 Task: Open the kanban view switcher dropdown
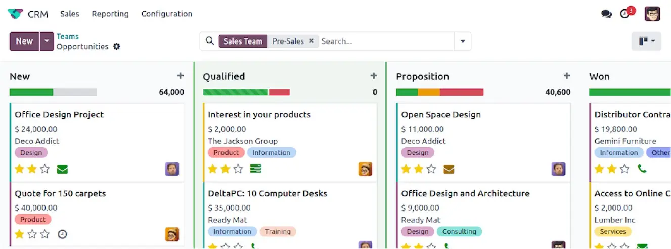(x=647, y=41)
